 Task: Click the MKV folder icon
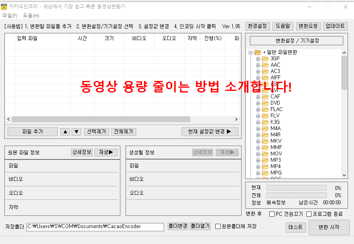tap(265, 141)
